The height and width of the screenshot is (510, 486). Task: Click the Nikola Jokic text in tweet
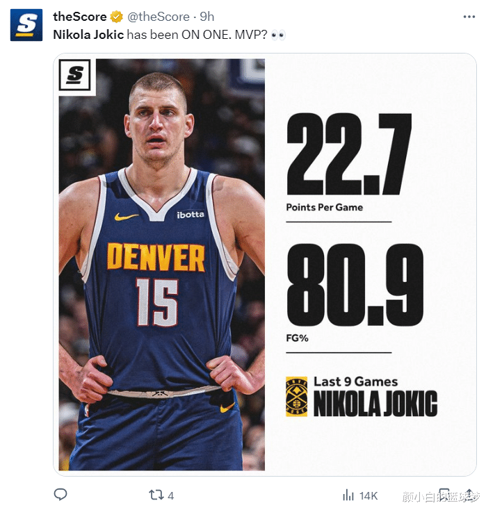pos(88,35)
